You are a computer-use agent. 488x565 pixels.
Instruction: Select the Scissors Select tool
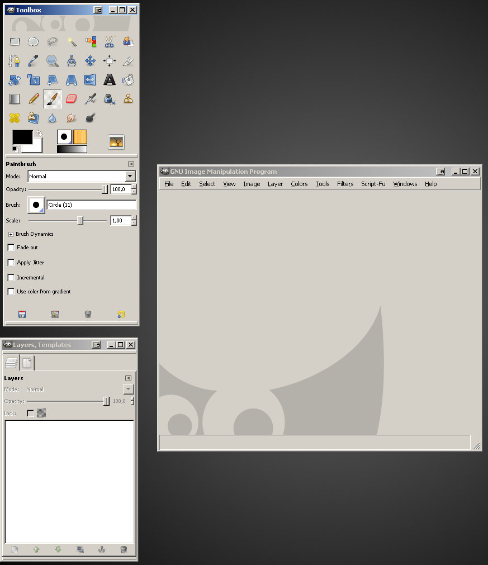click(x=110, y=42)
